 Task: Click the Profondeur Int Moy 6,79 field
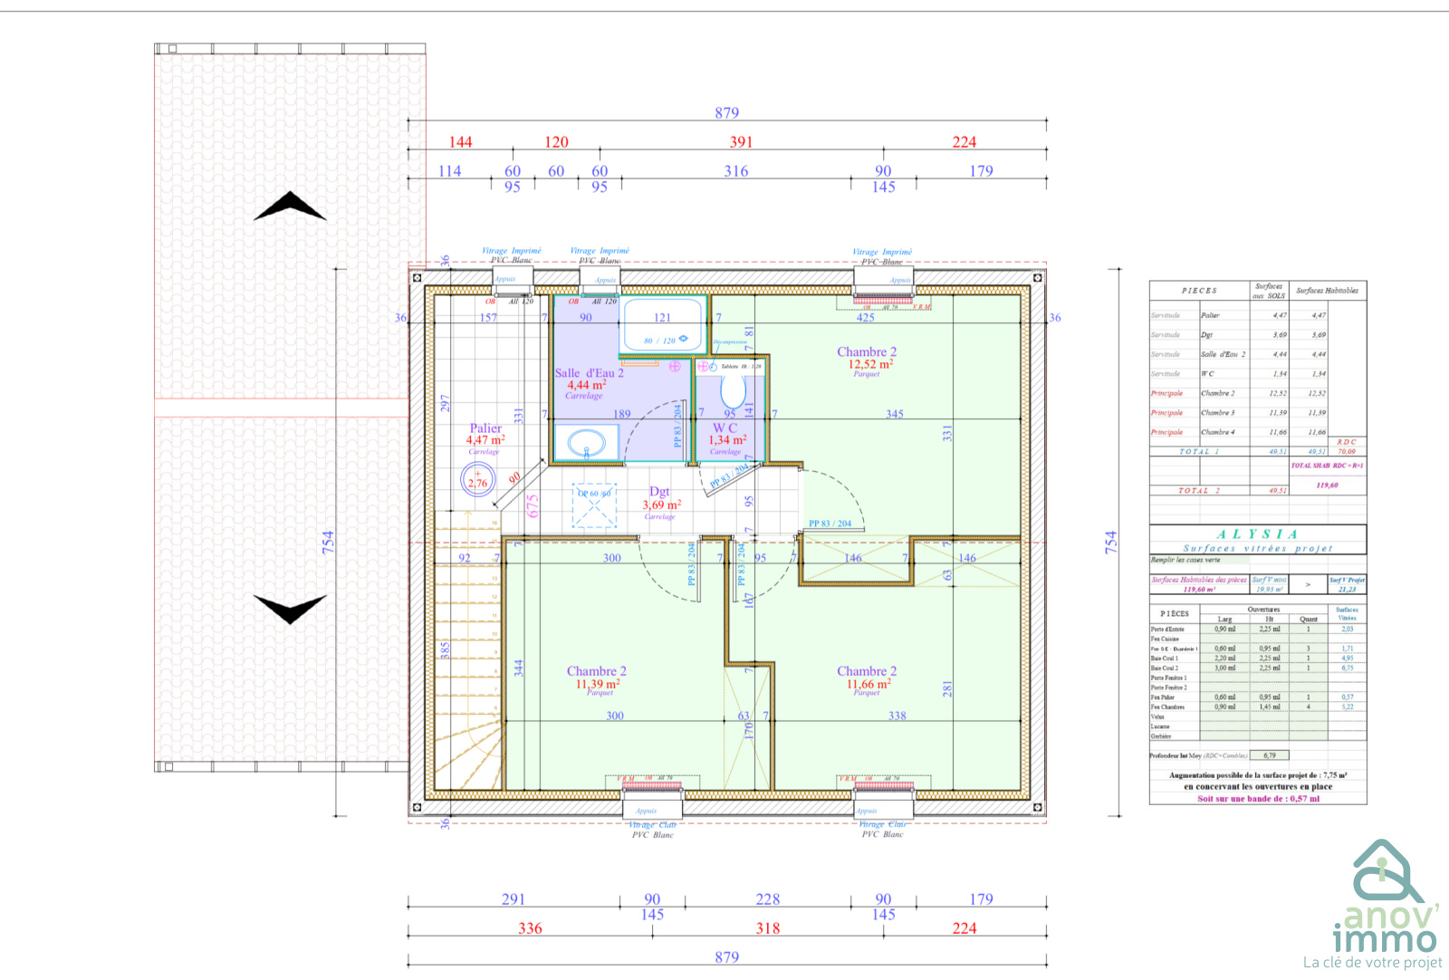(x=1270, y=755)
